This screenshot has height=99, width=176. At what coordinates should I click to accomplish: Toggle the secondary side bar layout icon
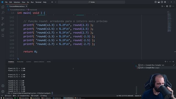pos(162,2)
